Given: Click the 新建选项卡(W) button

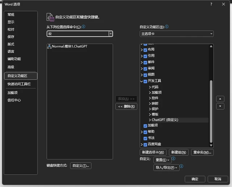Looking at the screenshot, I should 153,152.
